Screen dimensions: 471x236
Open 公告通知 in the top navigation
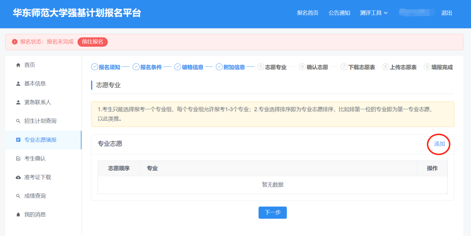[x=339, y=13]
